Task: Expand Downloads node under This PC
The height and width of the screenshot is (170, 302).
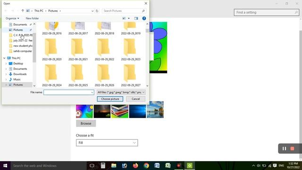Action: 6,74
